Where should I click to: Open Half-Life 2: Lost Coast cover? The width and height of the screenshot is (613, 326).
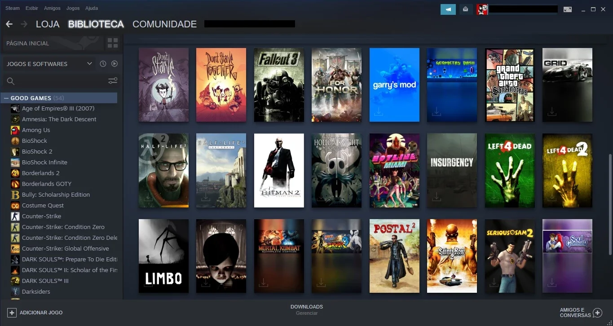pyautogui.click(x=221, y=171)
